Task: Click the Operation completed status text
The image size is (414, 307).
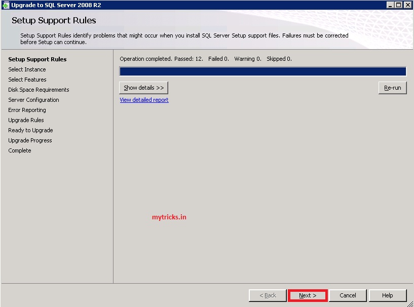Action: (206, 59)
